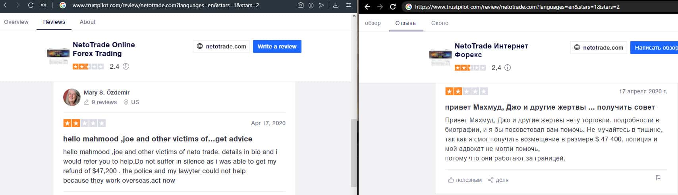Visit netotrade.com link in right window
This screenshot has width=678, height=195.
pyautogui.click(x=599, y=48)
